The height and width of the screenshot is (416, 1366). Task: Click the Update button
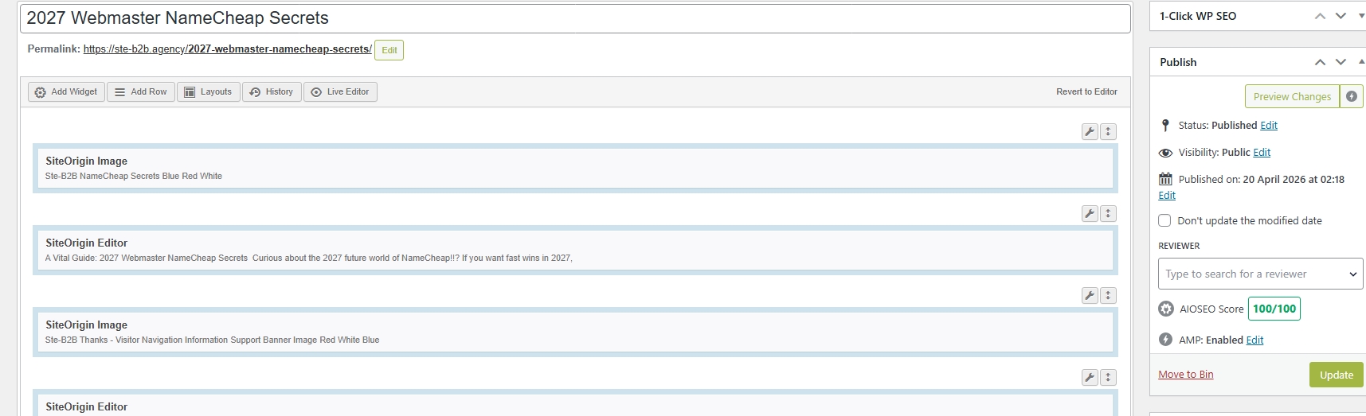point(1336,375)
